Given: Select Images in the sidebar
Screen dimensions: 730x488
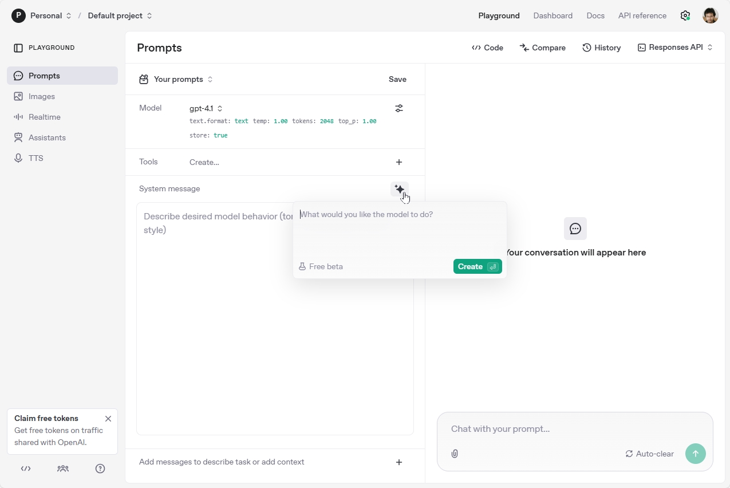Looking at the screenshot, I should (x=42, y=96).
